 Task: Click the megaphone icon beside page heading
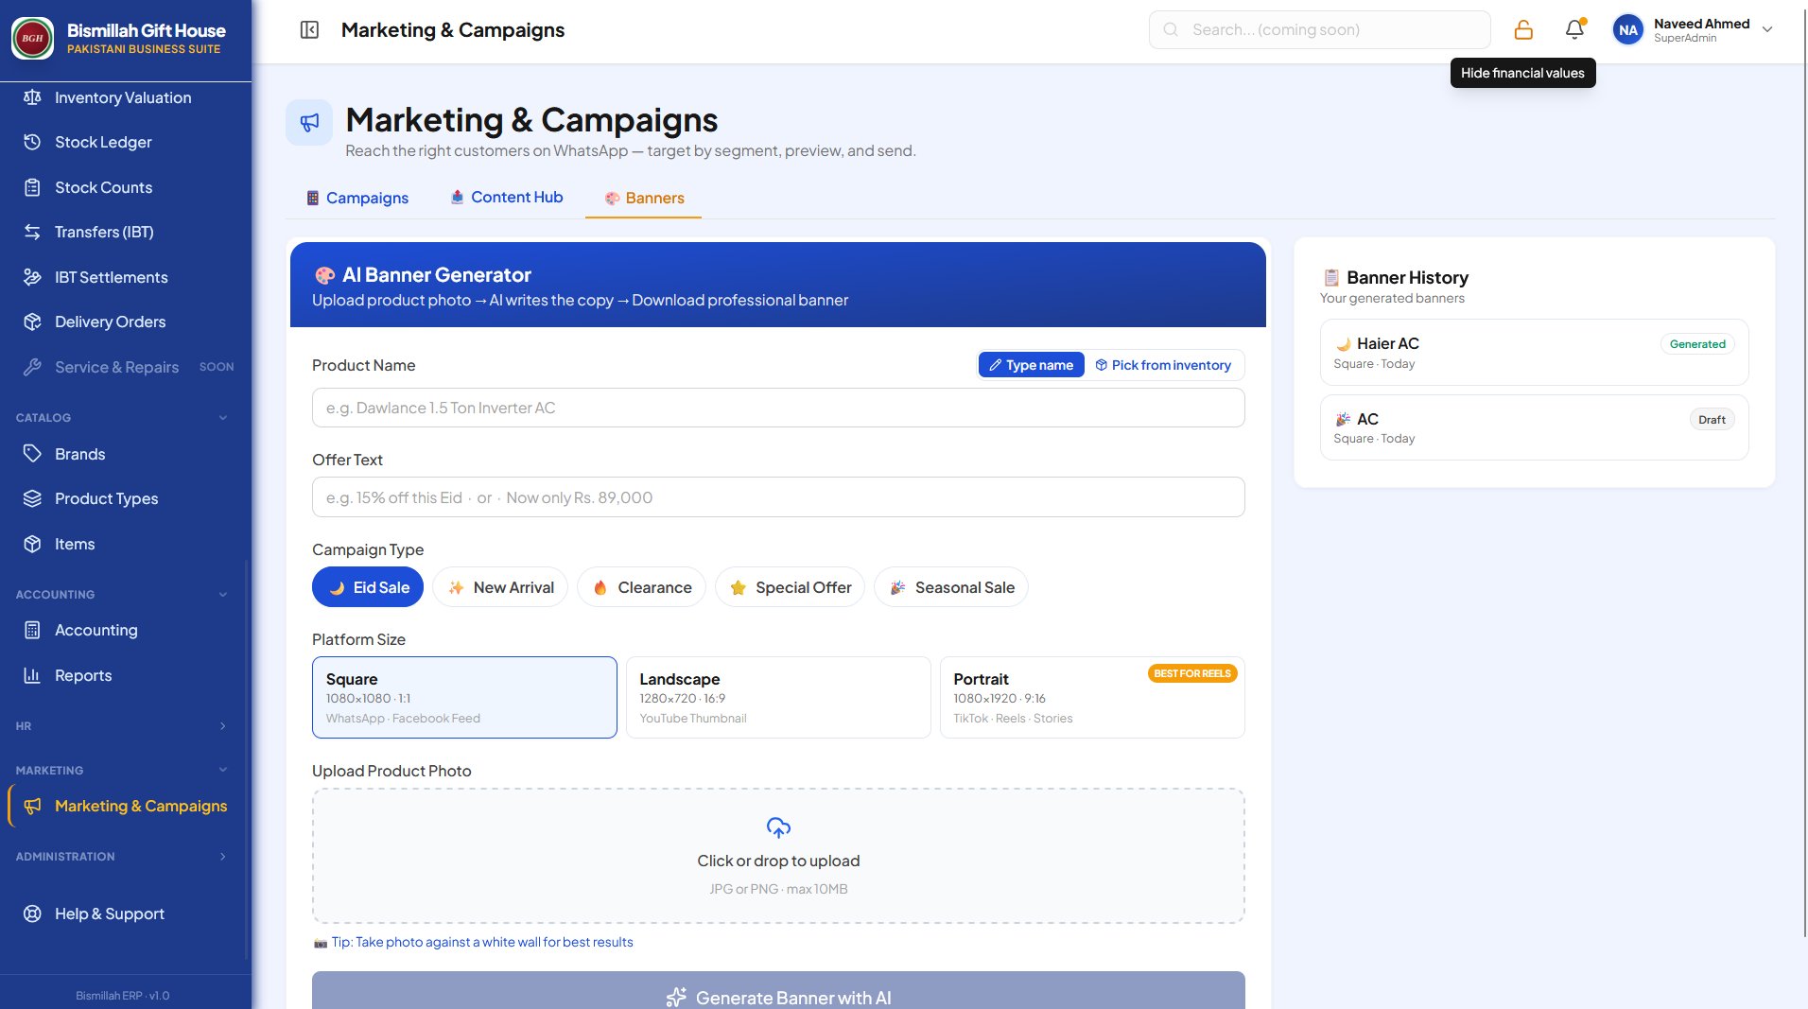point(309,122)
